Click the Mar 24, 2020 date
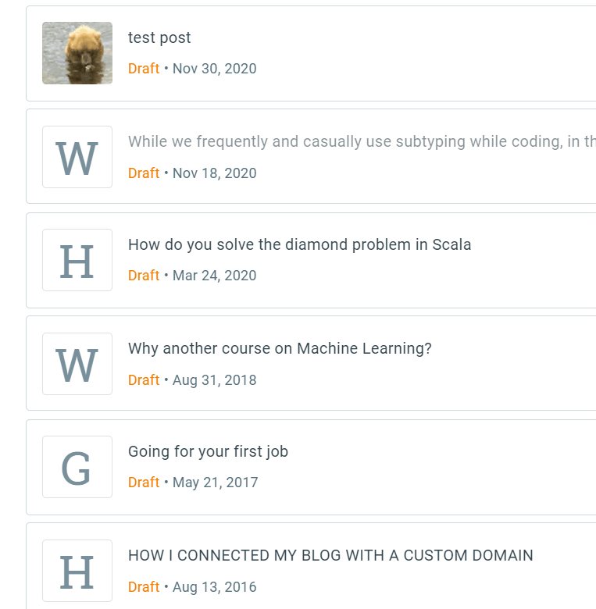 (x=214, y=276)
